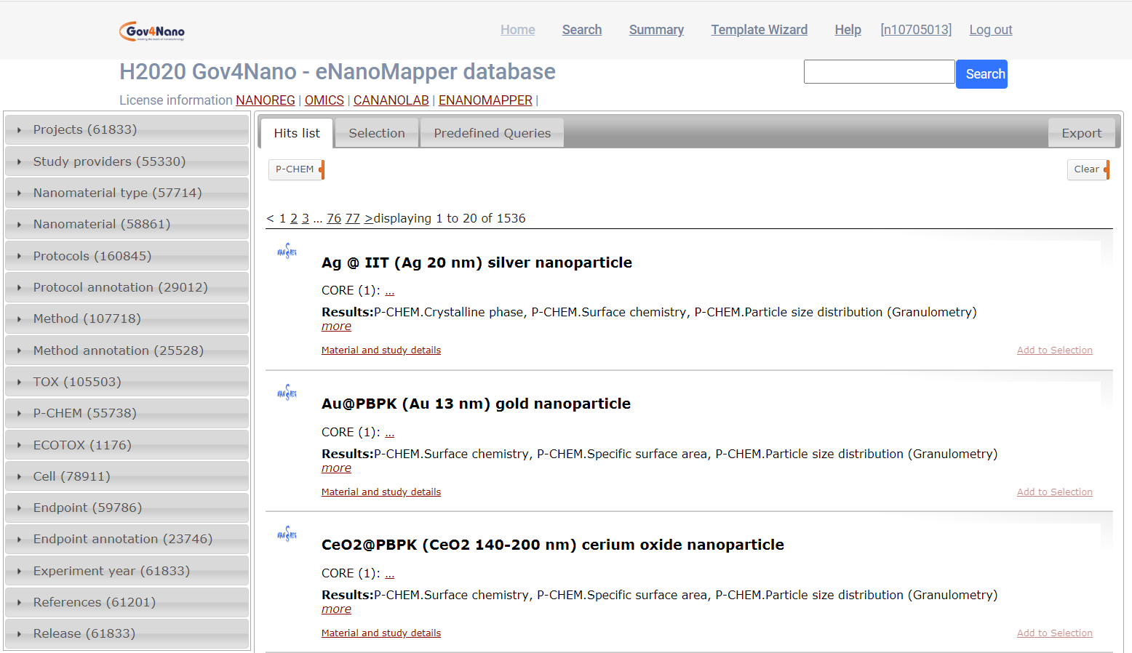Click the NANoREG icon beside CeO2@PBPK result
The width and height of the screenshot is (1132, 653).
click(x=286, y=534)
